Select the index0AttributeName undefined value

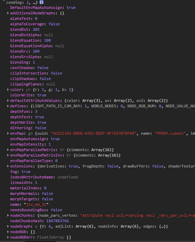[x=68, y=177]
